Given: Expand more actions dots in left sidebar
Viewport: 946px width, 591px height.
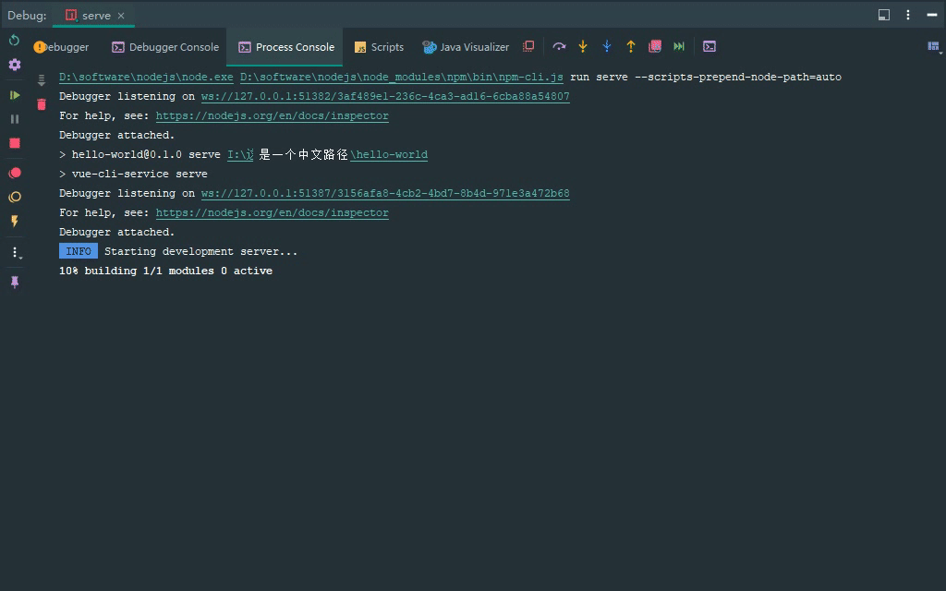Looking at the screenshot, I should (16, 253).
